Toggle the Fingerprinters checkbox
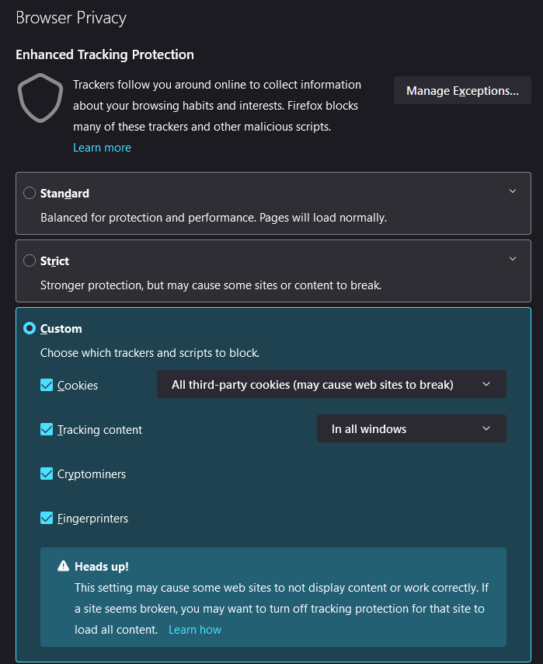This screenshot has height=664, width=543. point(47,518)
